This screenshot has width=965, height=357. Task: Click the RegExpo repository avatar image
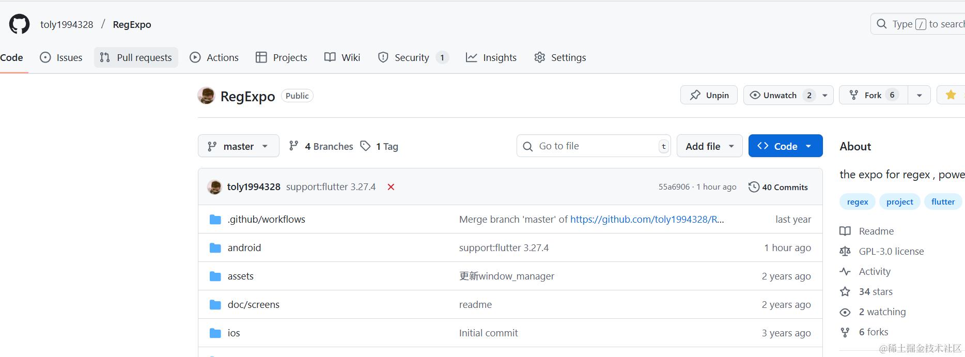pyautogui.click(x=206, y=96)
